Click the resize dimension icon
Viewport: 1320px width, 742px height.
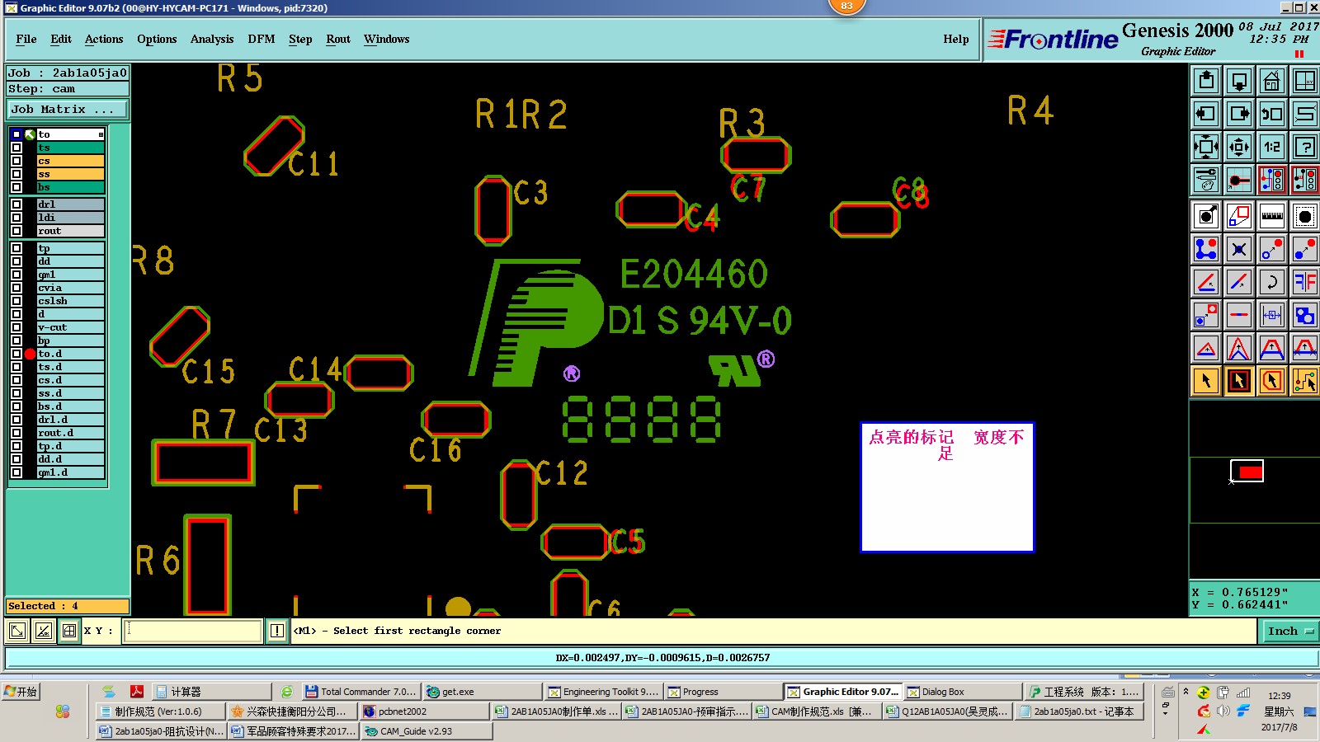(x=1272, y=315)
